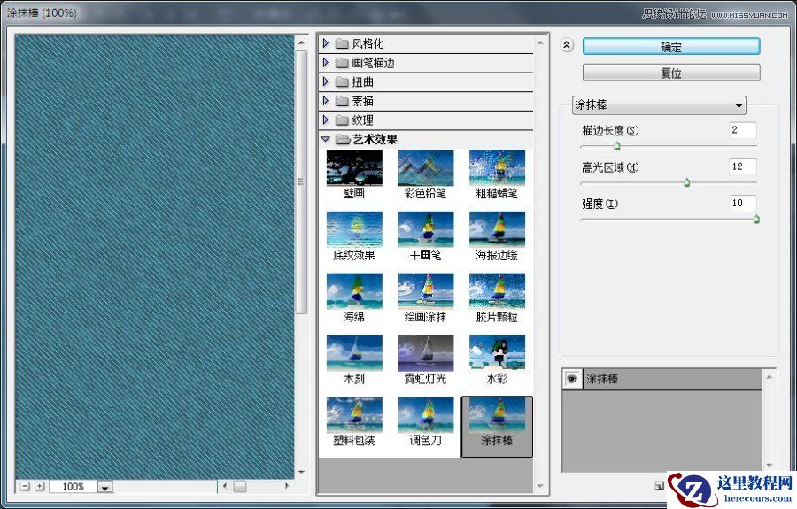Collapse the filter gallery with double-chevron icon
The height and width of the screenshot is (509, 797).
click(x=567, y=45)
